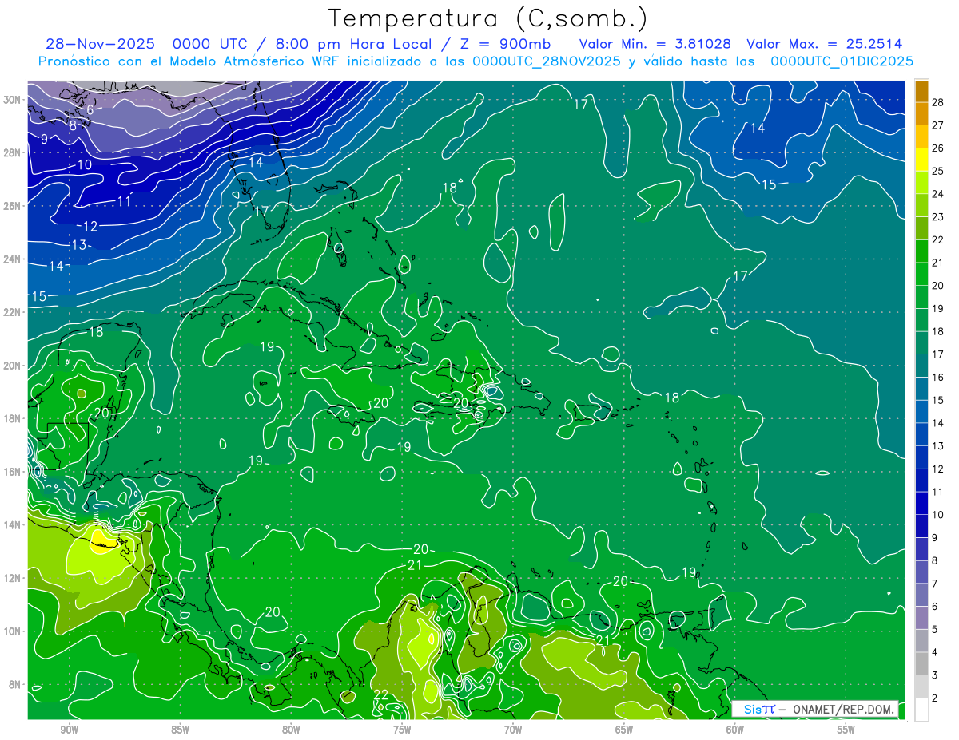Screen dimensions: 959x740
Task: Click the 'SisTT - ONAMET/REP.DOM.' credit box
Action: (815, 709)
